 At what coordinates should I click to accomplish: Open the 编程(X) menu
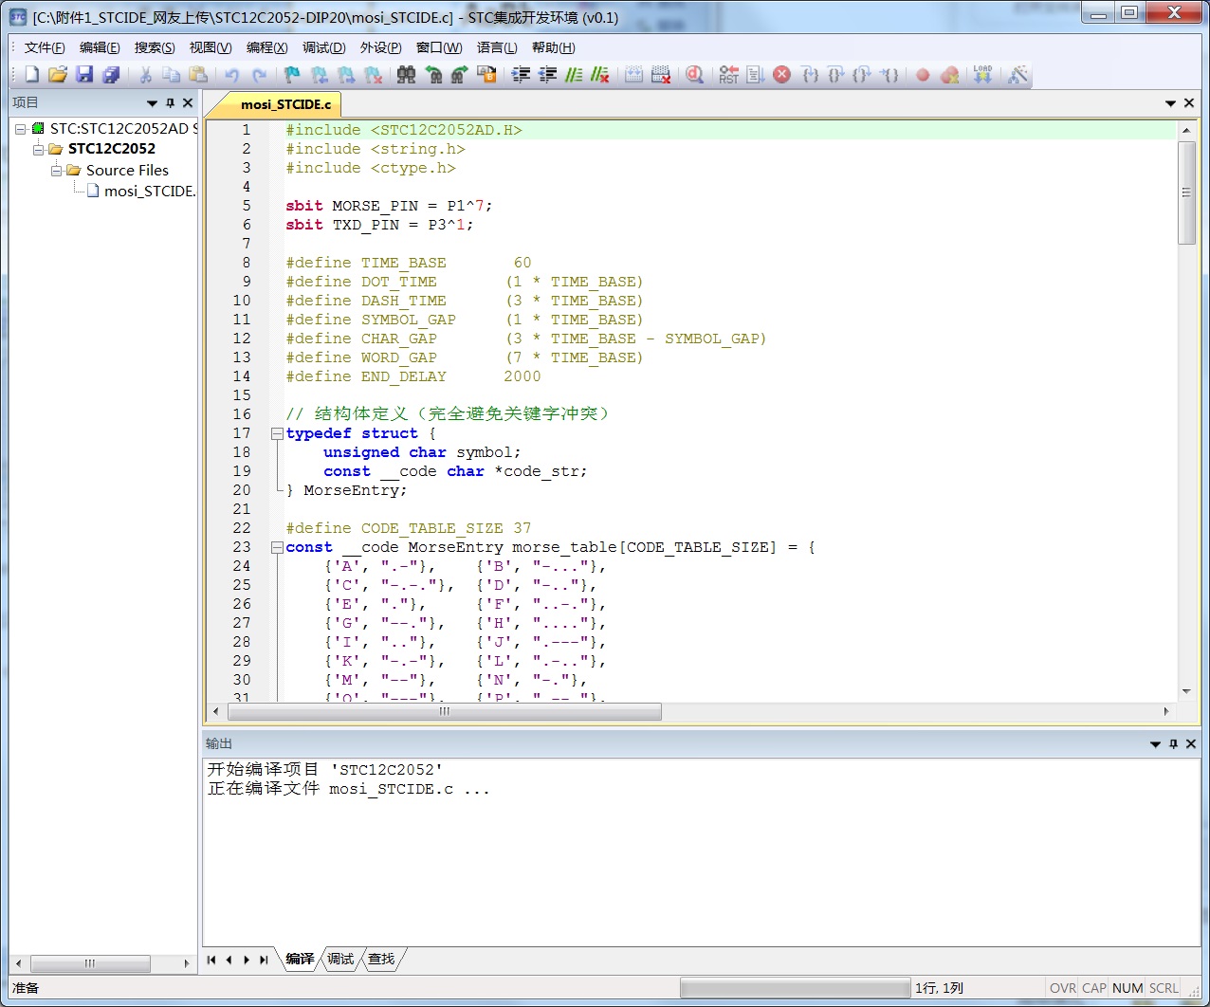(x=266, y=47)
